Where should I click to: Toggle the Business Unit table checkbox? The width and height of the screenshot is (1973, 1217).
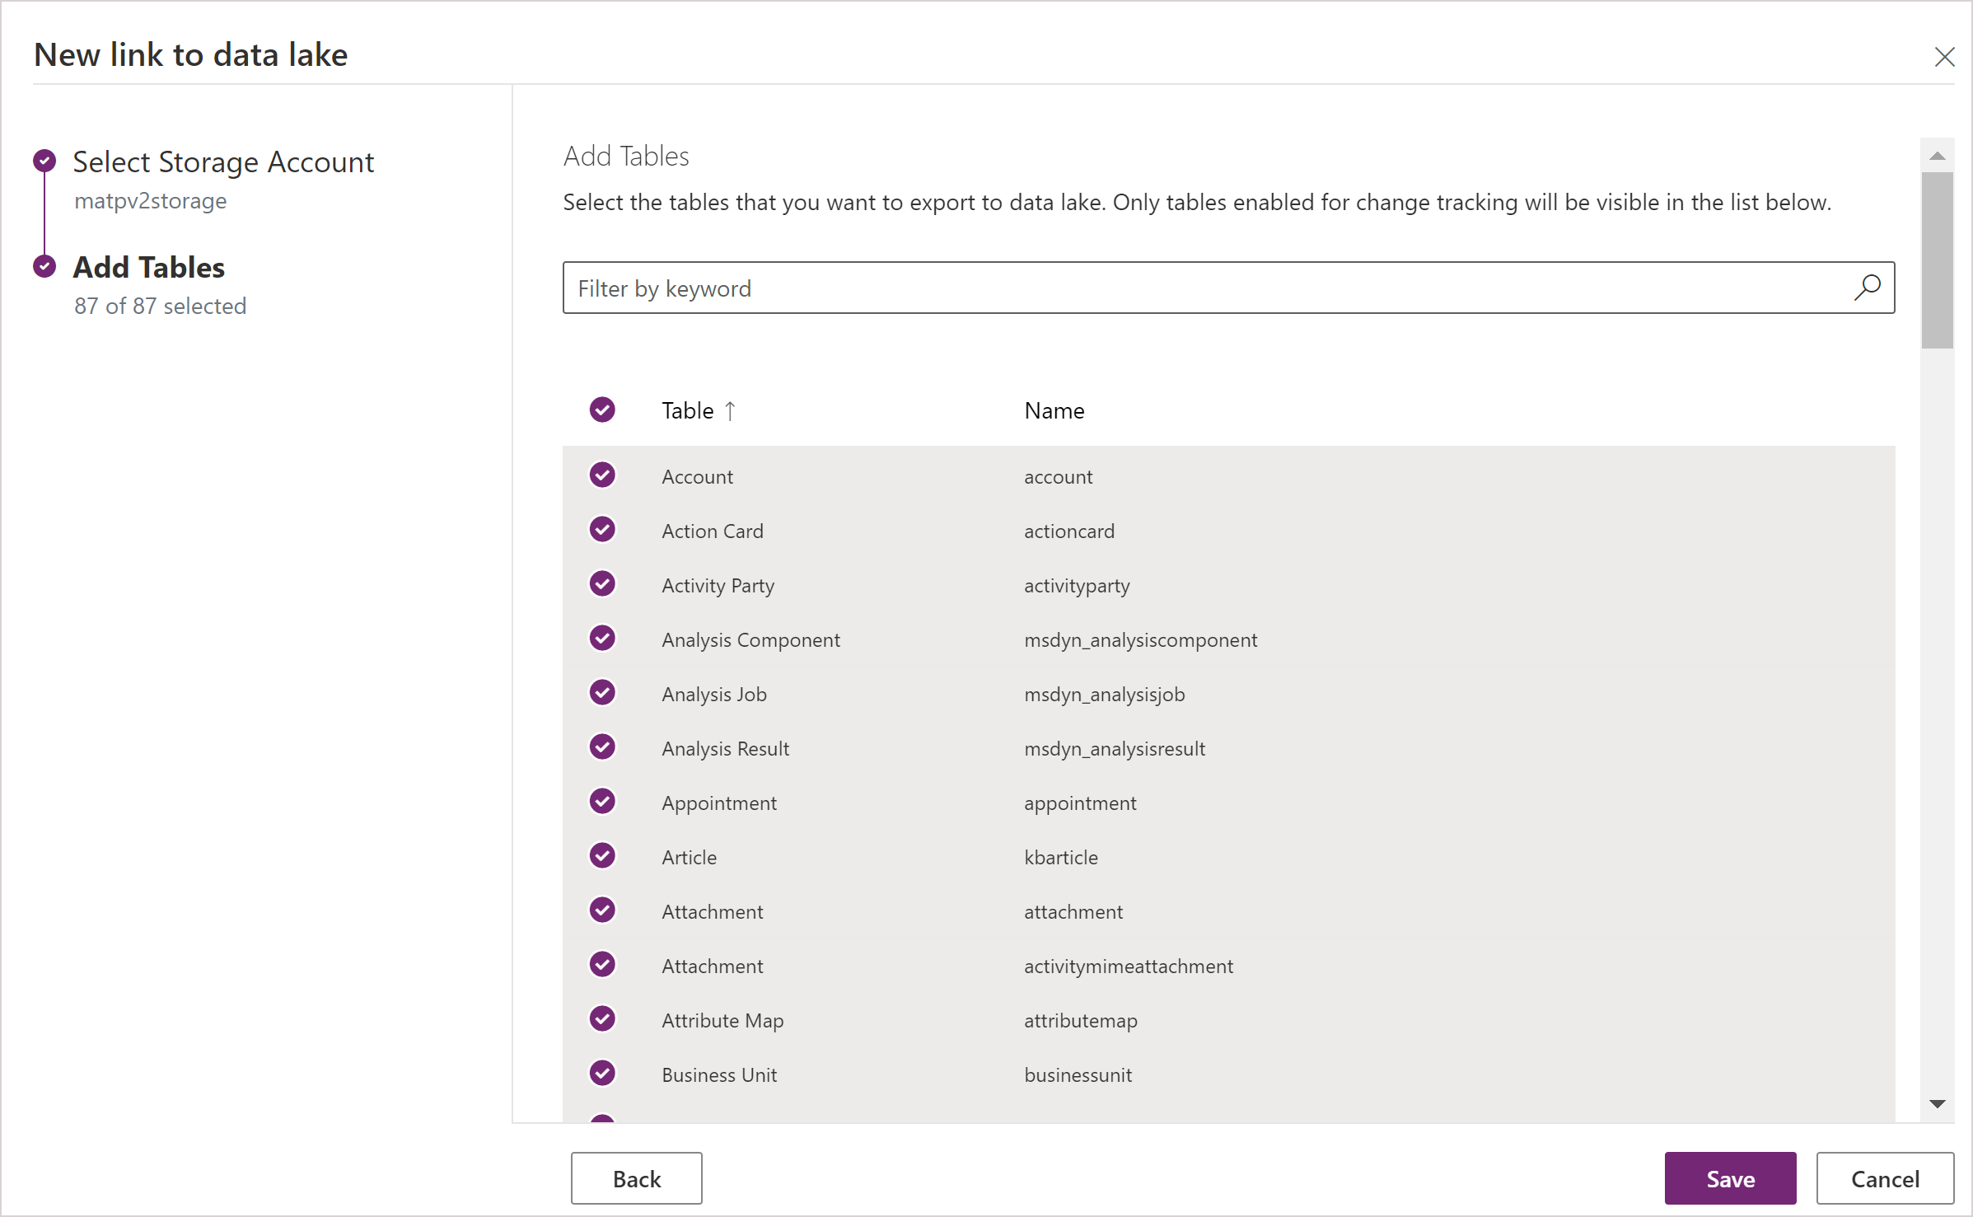(x=601, y=1074)
